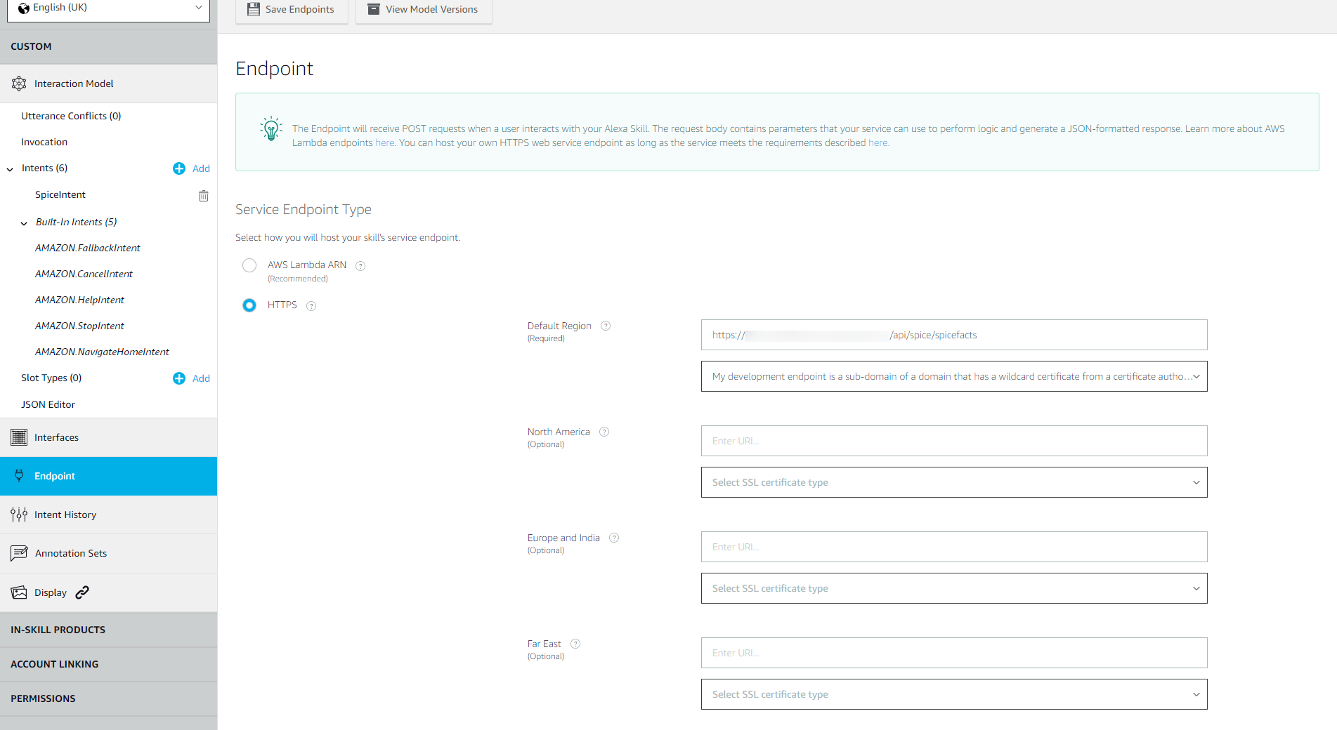Open Intent History in sidebar
1337x730 pixels.
click(108, 515)
